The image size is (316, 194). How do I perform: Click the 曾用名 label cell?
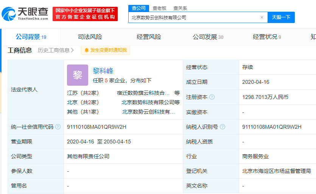coord(36,186)
